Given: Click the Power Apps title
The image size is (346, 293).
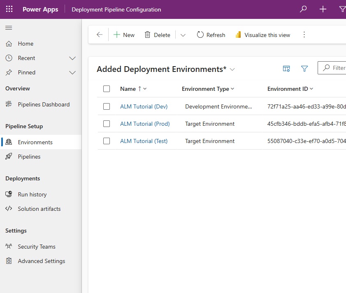Looking at the screenshot, I should [x=40, y=9].
